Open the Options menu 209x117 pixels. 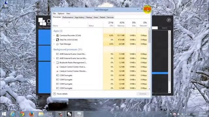[61, 14]
